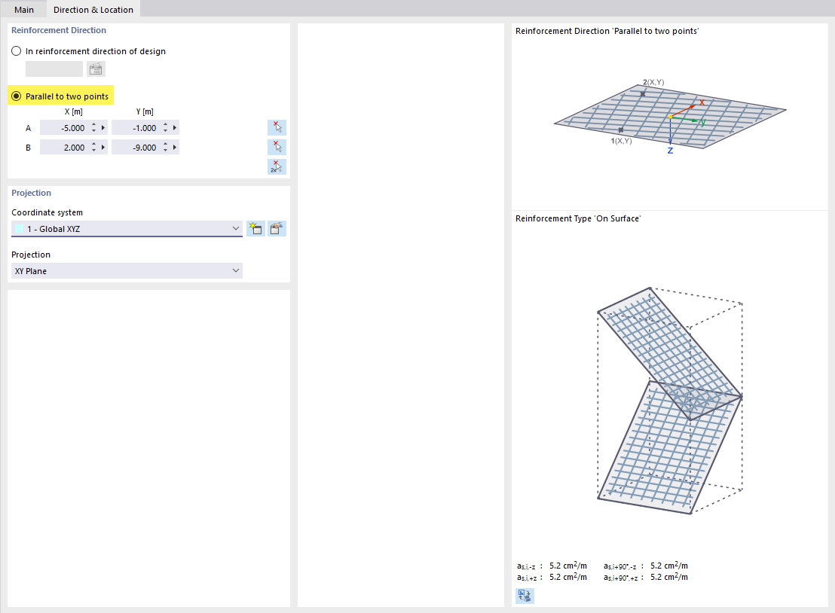Click point A X coordinate field
Viewport: 835px width, 613px height.
click(x=64, y=128)
